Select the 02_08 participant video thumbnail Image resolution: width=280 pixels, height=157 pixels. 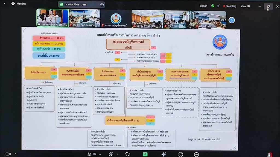(x=210, y=20)
